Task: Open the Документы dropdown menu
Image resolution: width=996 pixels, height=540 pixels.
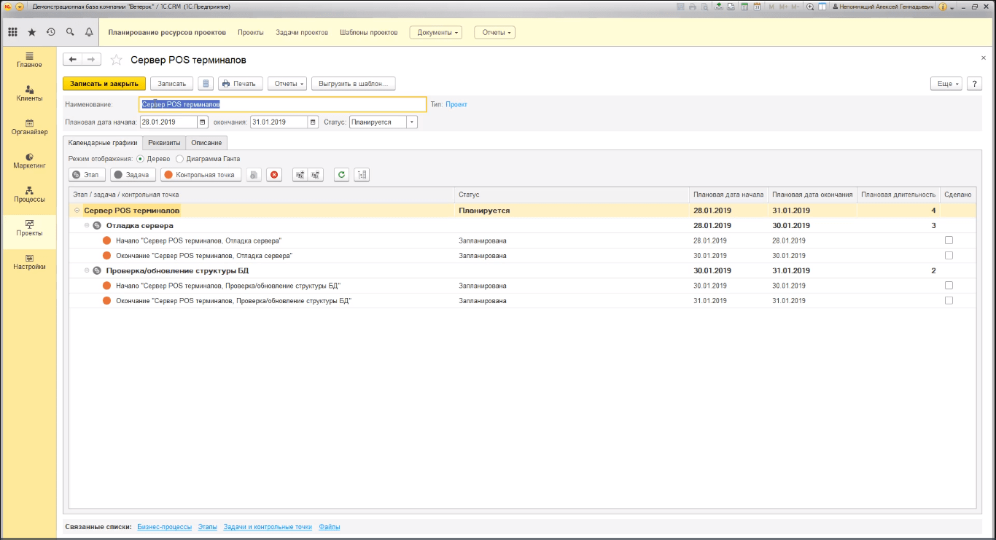Action: click(x=436, y=32)
